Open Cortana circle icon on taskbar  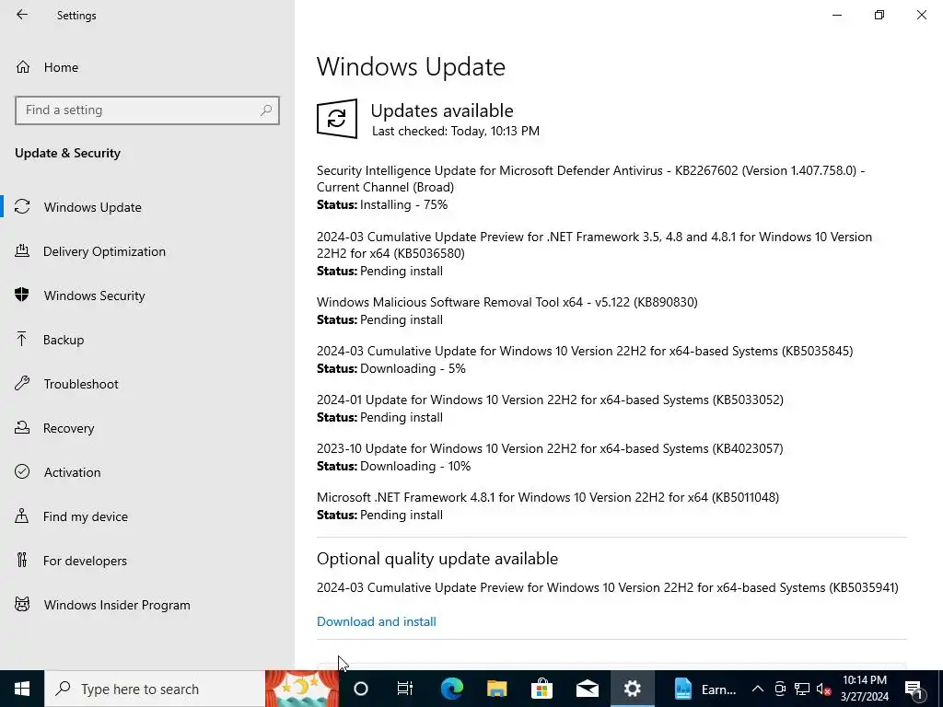[361, 689]
